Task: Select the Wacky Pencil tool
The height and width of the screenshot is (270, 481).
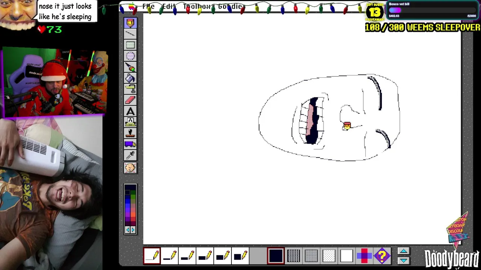Action: 130,23
